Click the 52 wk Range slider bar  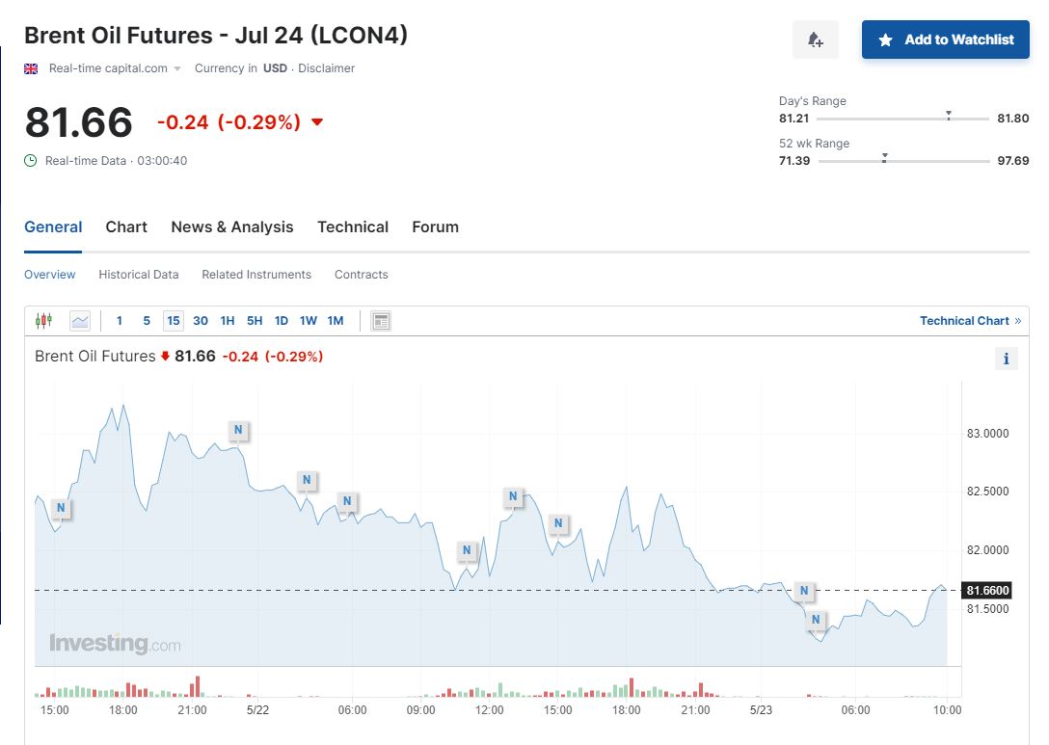point(903,161)
